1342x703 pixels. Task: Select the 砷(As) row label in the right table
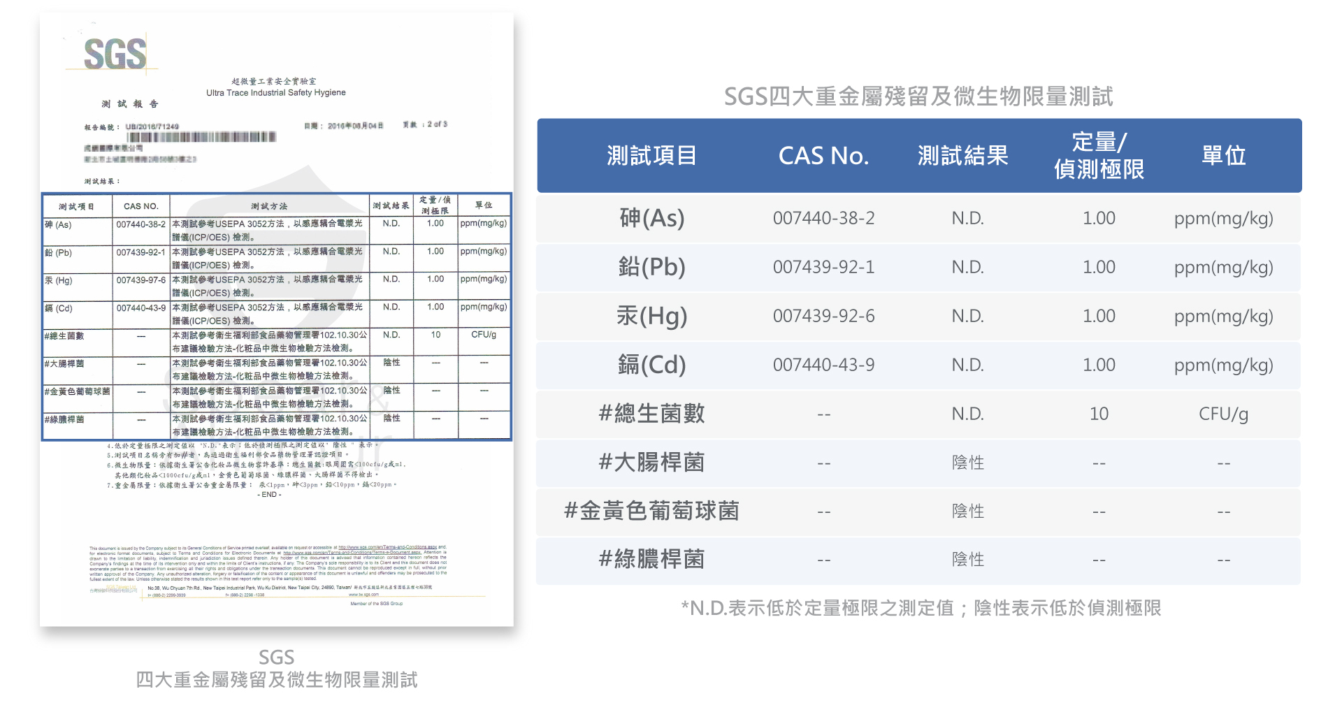(x=651, y=218)
